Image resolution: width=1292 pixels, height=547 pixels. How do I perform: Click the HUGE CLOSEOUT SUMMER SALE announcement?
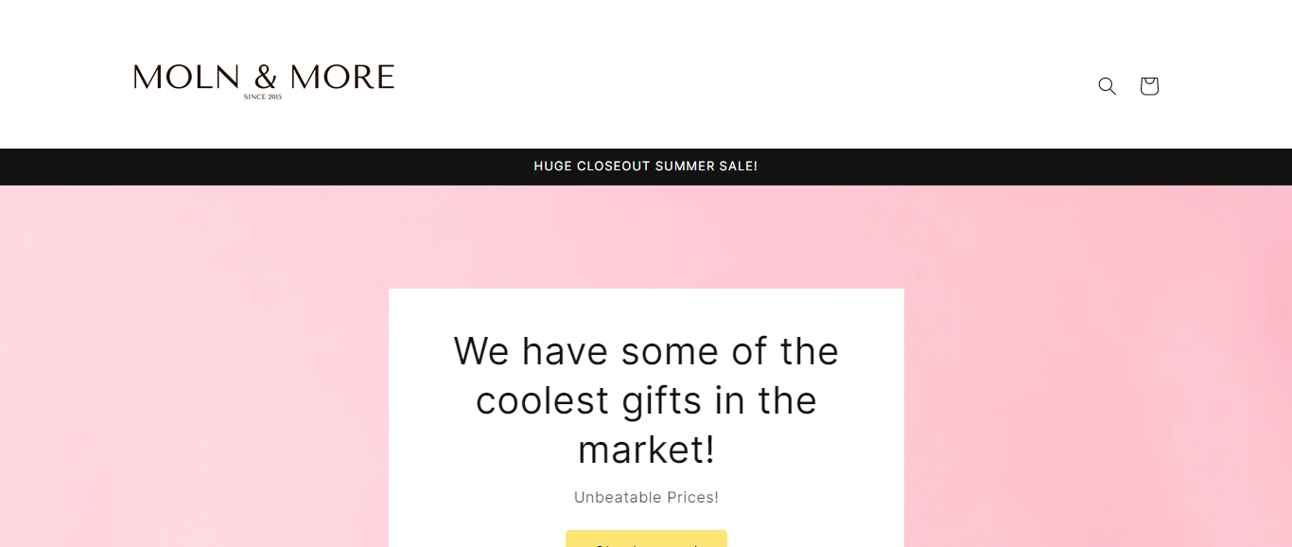click(645, 167)
